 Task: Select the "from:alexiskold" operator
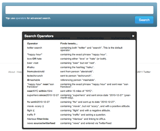pos(36,72)
